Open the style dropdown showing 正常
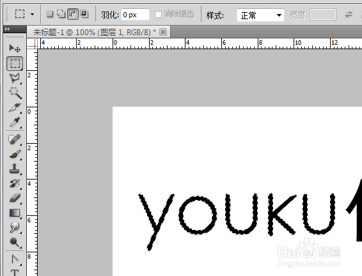Image resolution: width=362 pixels, height=276 pixels. pyautogui.click(x=260, y=15)
